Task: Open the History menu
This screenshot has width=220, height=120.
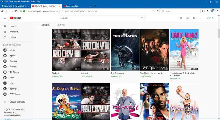Action: [17, 1]
